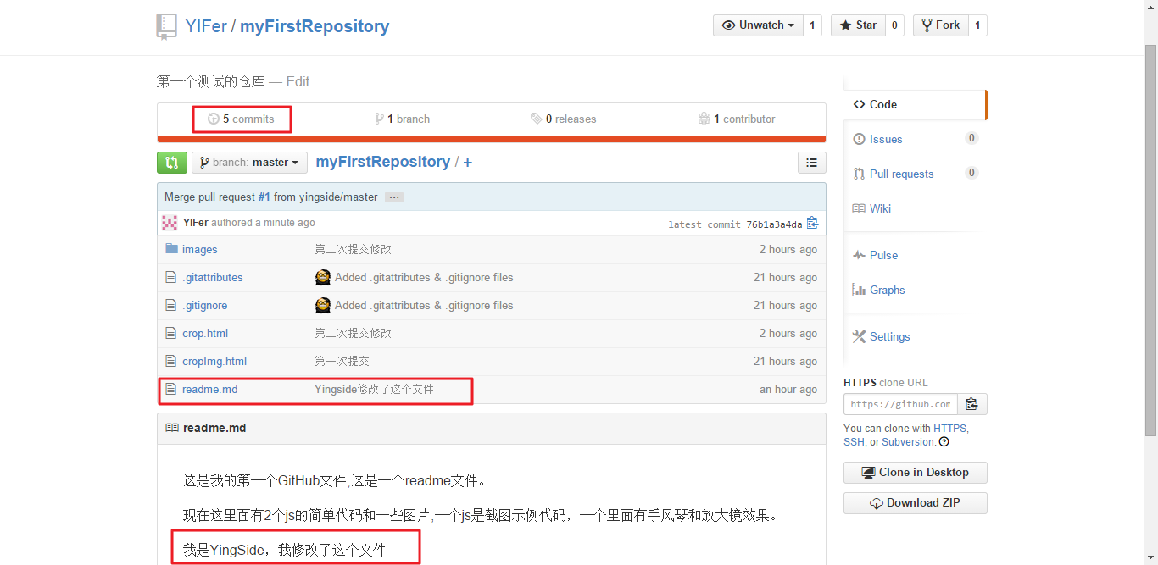
Task: Click Download ZIP button
Action: tap(916, 503)
